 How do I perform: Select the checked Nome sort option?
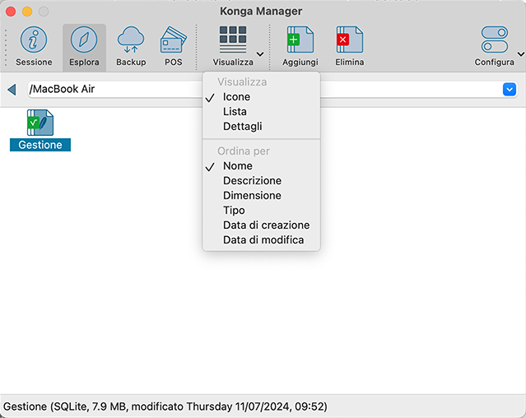coord(237,166)
